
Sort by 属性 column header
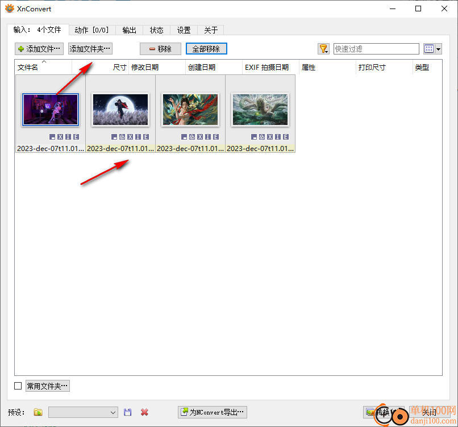tap(327, 67)
